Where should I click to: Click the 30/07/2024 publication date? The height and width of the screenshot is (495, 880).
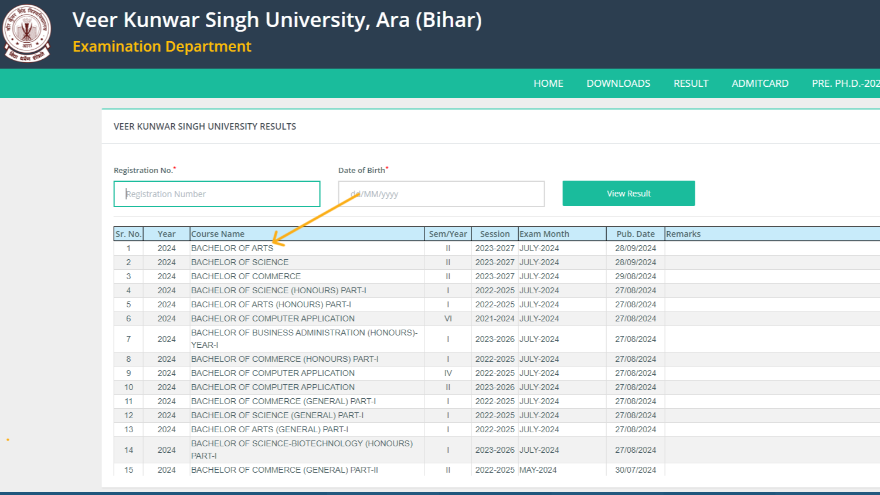point(636,470)
